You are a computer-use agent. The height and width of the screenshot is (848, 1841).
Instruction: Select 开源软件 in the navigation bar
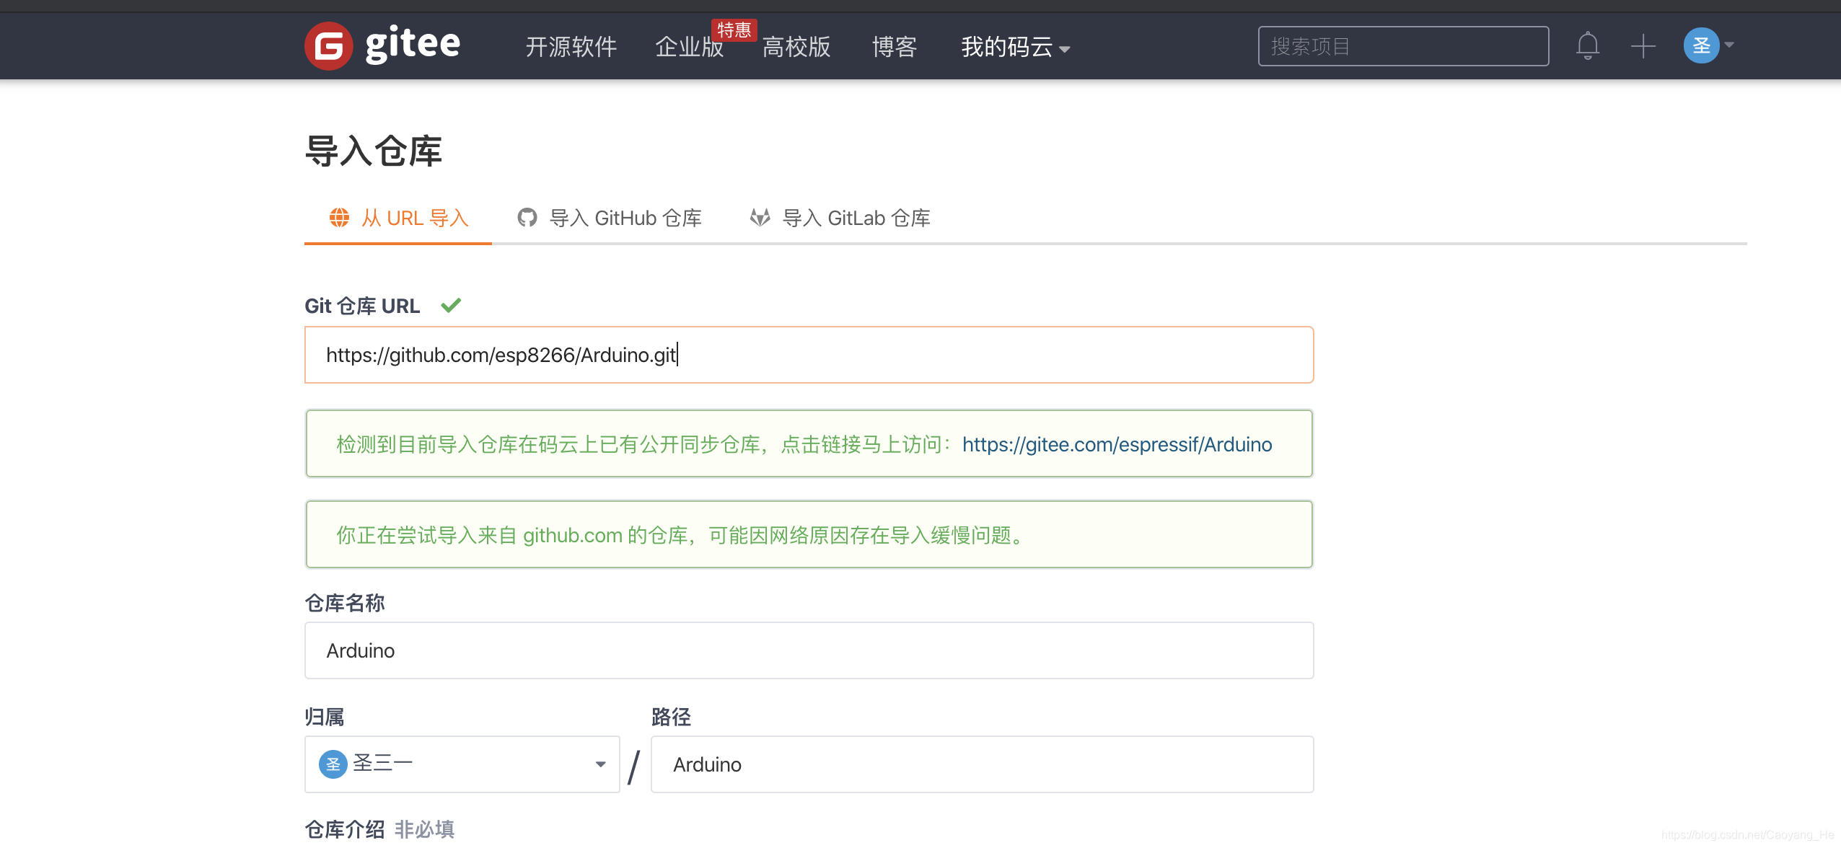tap(571, 48)
